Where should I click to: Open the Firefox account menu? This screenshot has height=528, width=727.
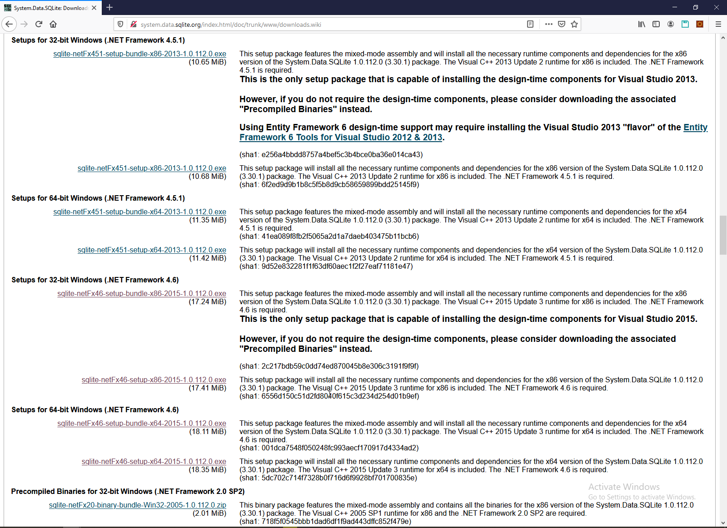tap(671, 24)
